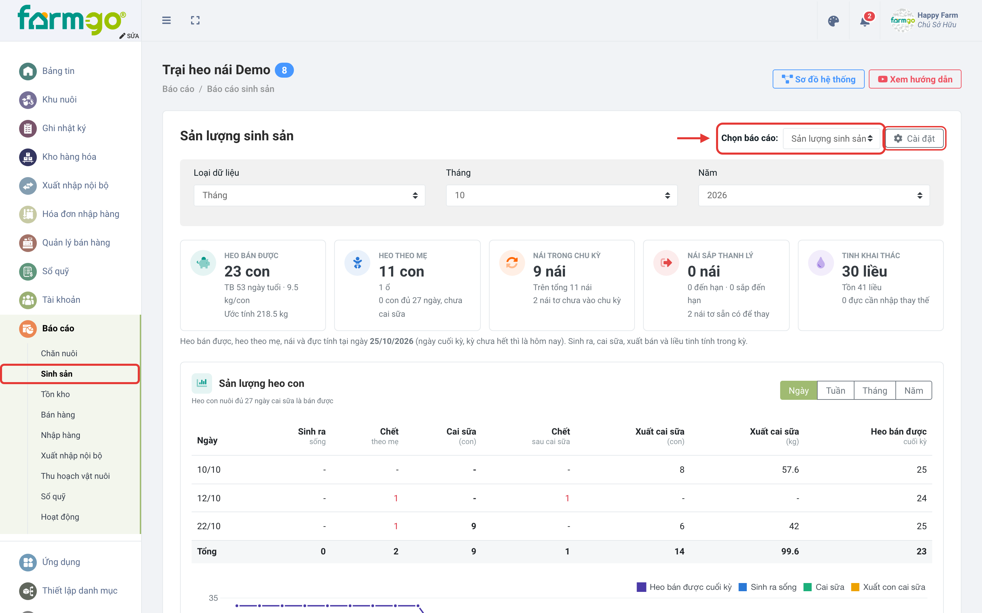The width and height of the screenshot is (982, 613).
Task: Click the Bảng tin home icon
Action: 28,72
